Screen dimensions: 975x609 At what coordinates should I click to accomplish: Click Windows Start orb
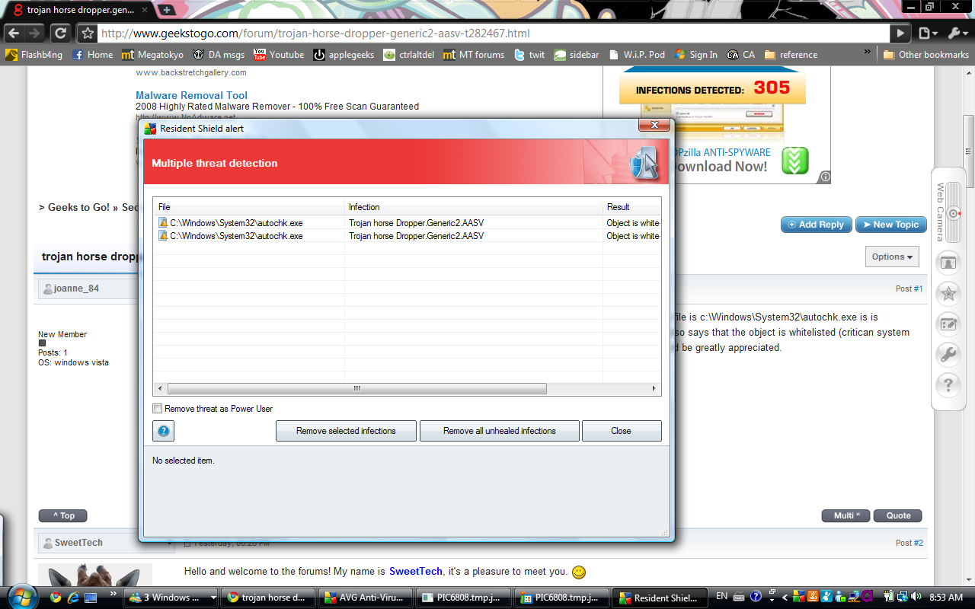[21, 596]
